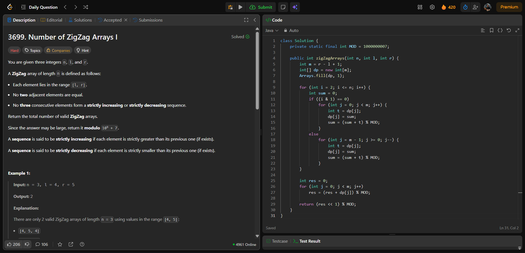Click the Saved status text
The height and width of the screenshot is (253, 525).
click(272, 228)
